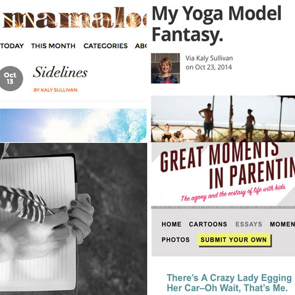Open the PHOTOS tab

click(x=176, y=240)
